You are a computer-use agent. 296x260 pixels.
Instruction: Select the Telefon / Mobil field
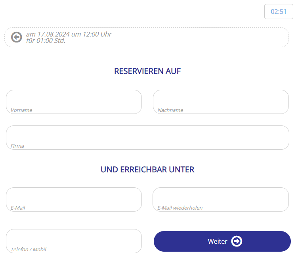(x=74, y=240)
